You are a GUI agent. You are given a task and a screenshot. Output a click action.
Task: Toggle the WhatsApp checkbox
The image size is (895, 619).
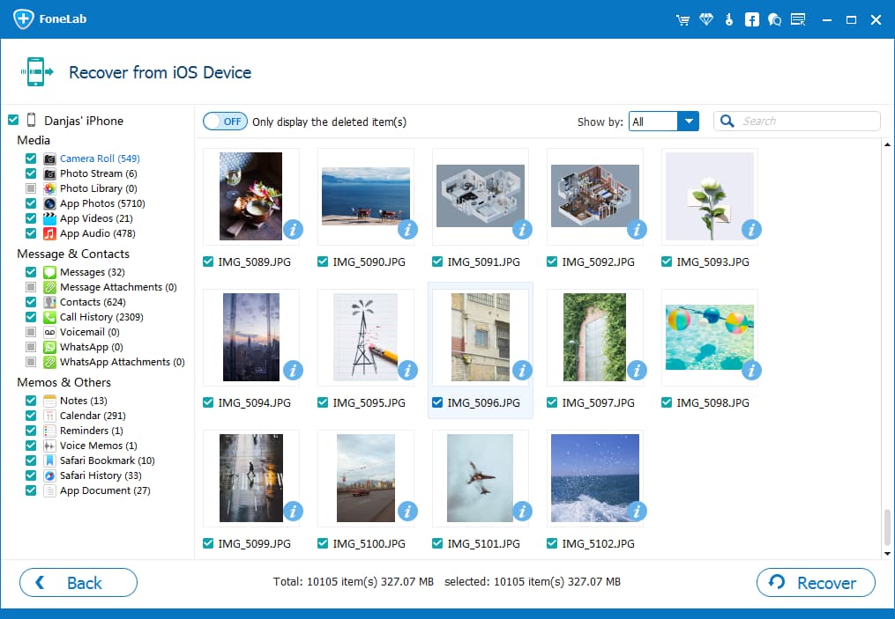30,347
